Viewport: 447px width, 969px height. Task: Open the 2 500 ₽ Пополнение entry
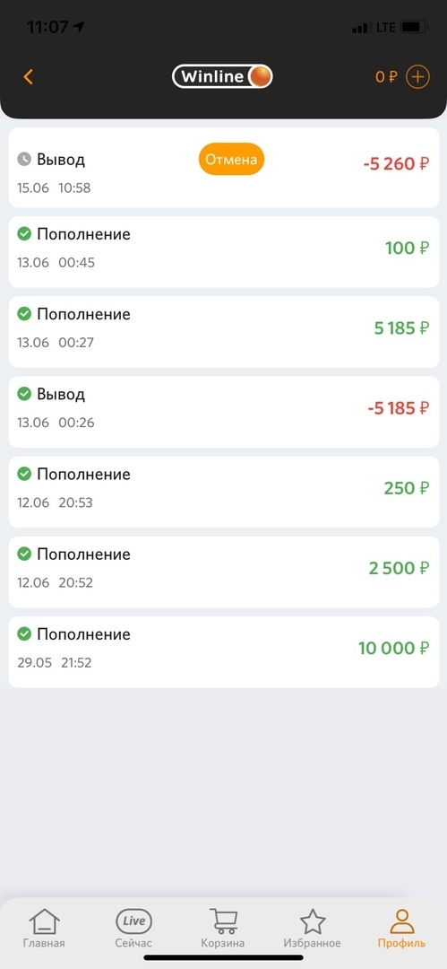click(224, 572)
